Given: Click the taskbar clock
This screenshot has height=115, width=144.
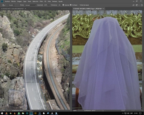Looking at the screenshot, I should coord(136,113).
